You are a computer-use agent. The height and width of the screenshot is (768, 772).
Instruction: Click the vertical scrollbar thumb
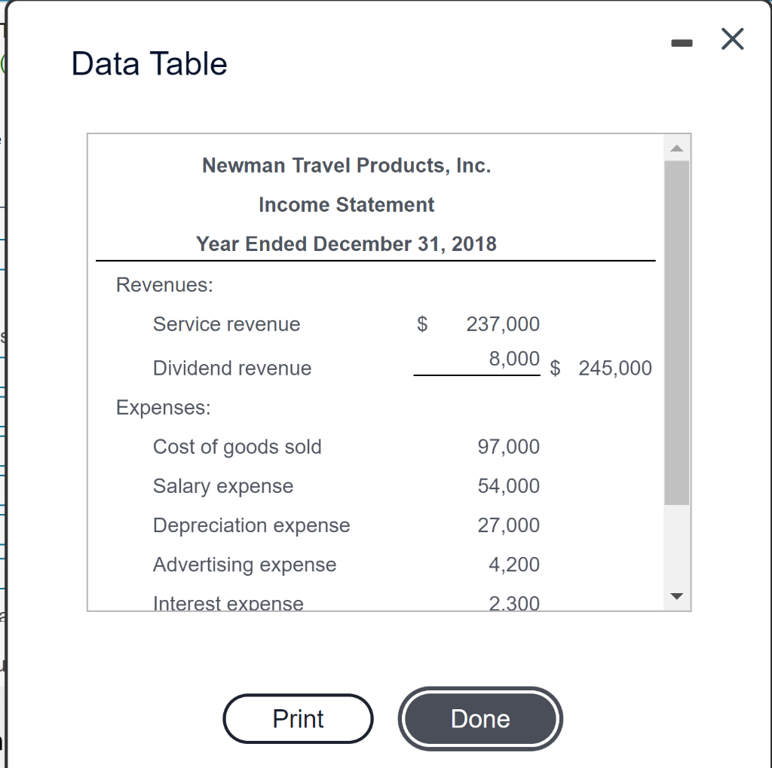click(x=677, y=332)
